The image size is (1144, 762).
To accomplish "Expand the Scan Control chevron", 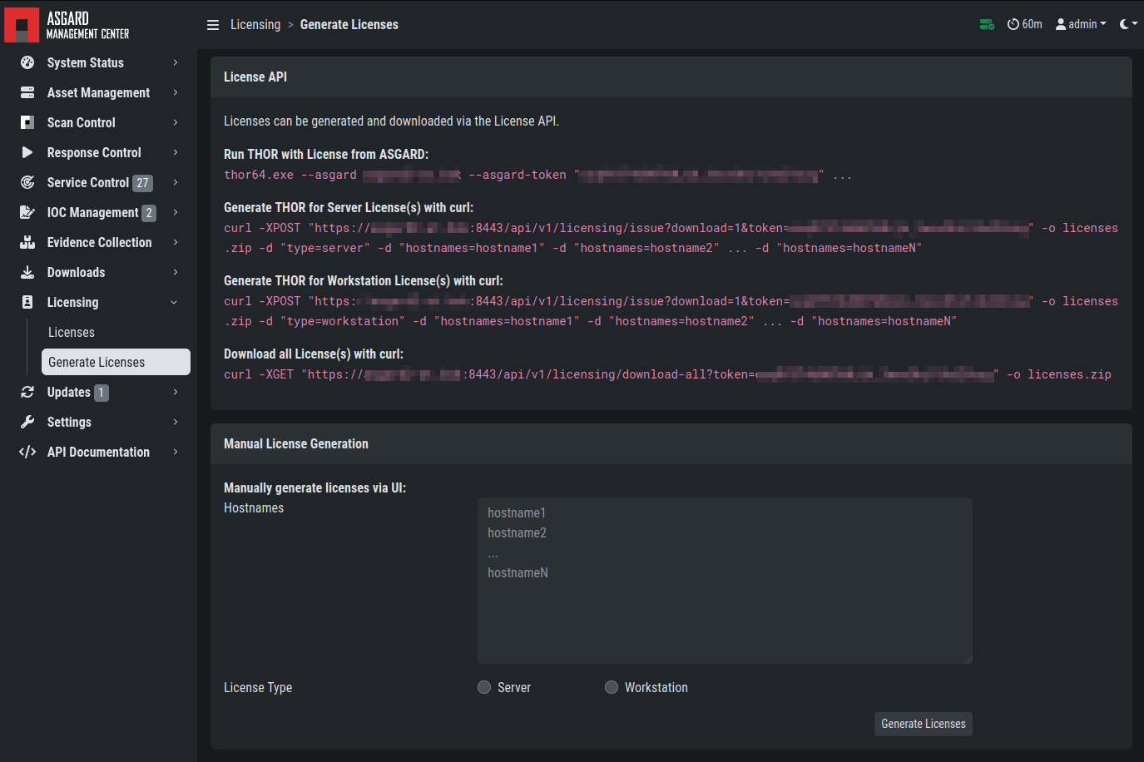I will [176, 122].
